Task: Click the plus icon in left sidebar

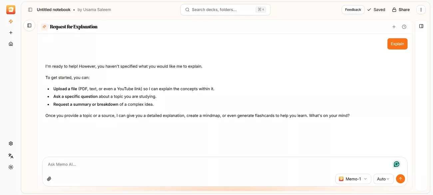Action: [x=11, y=32]
